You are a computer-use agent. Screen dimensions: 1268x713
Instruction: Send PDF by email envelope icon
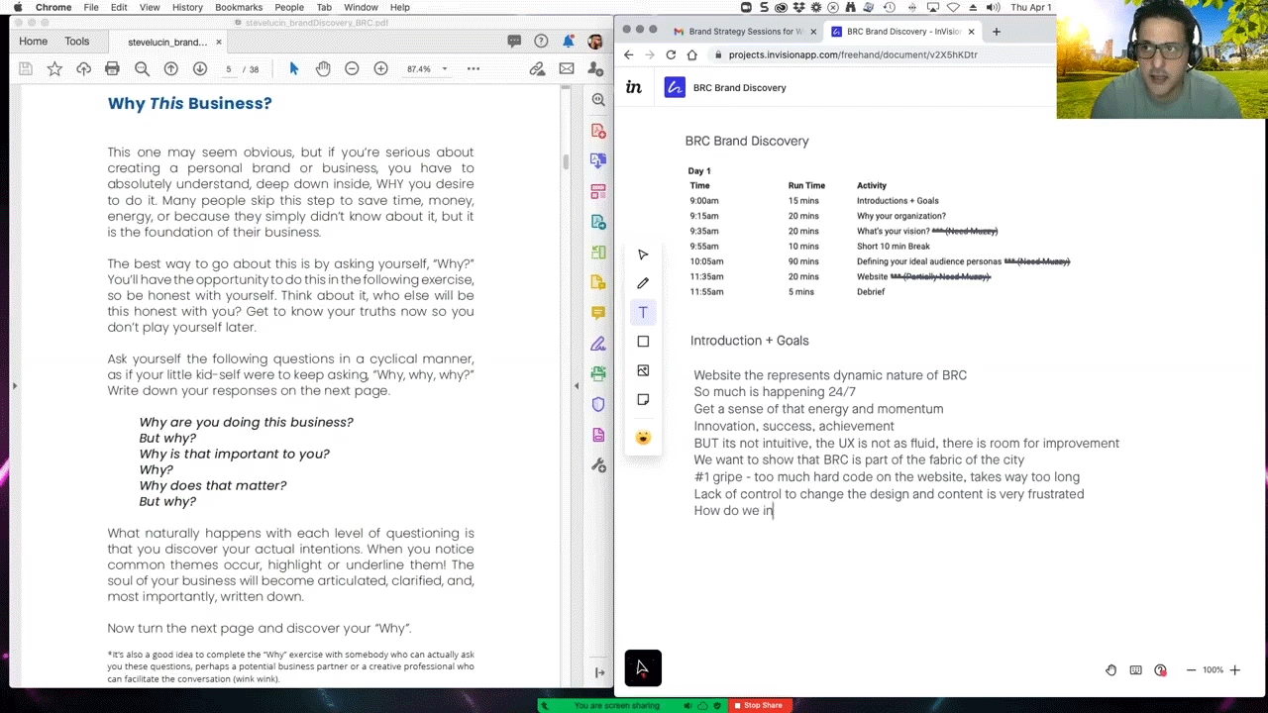click(567, 69)
